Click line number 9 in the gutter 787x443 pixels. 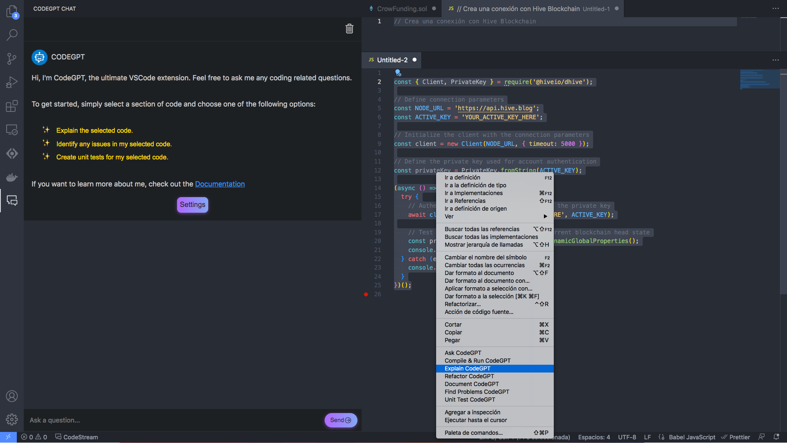pyautogui.click(x=379, y=144)
